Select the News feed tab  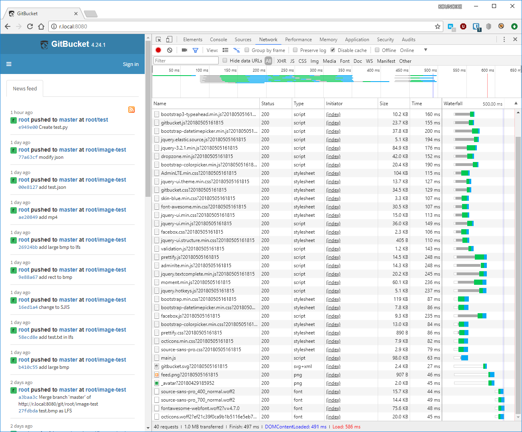(x=25, y=88)
